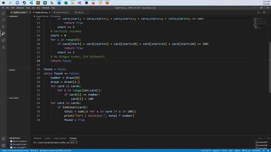Open the Go menu
Screen dimensions: 271x152
33,8
